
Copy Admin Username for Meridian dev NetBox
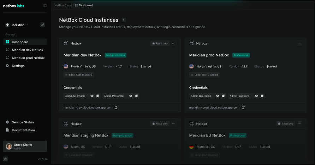97,96
